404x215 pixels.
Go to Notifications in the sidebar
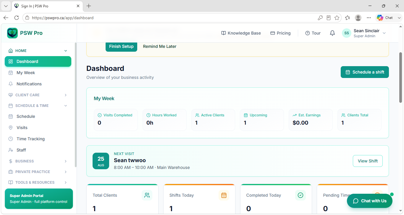(x=38, y=84)
